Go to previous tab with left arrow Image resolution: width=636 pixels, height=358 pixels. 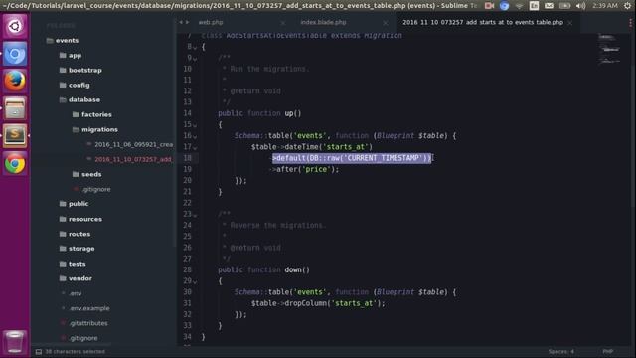[181, 22]
